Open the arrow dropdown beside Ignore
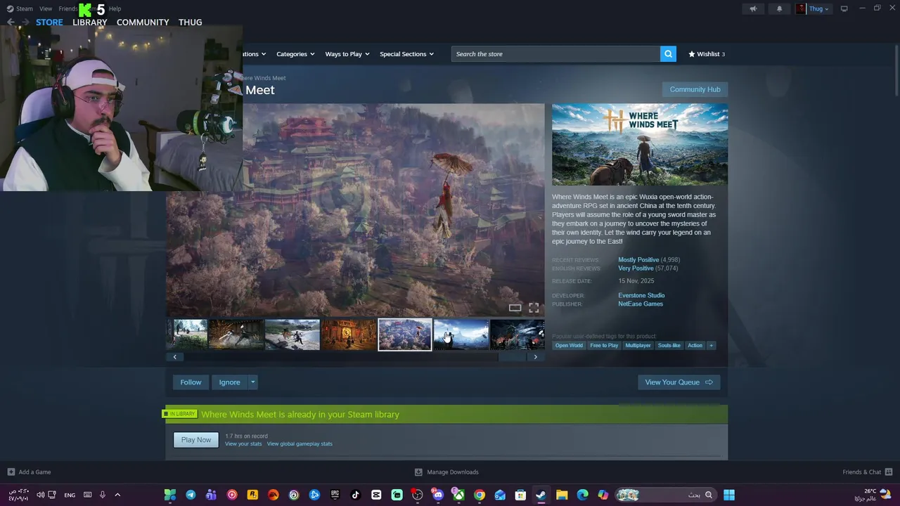The image size is (900, 506). (252, 382)
